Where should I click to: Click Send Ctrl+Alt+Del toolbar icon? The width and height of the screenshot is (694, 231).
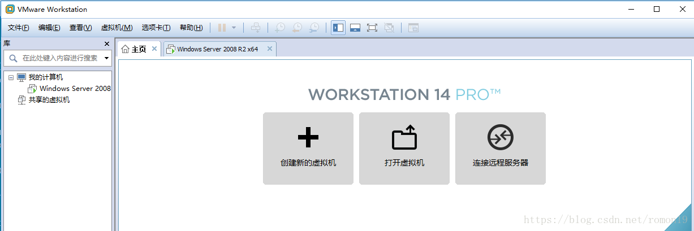[256, 28]
